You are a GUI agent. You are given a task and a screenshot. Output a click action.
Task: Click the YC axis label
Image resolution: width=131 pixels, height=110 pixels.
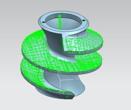[62, 93]
